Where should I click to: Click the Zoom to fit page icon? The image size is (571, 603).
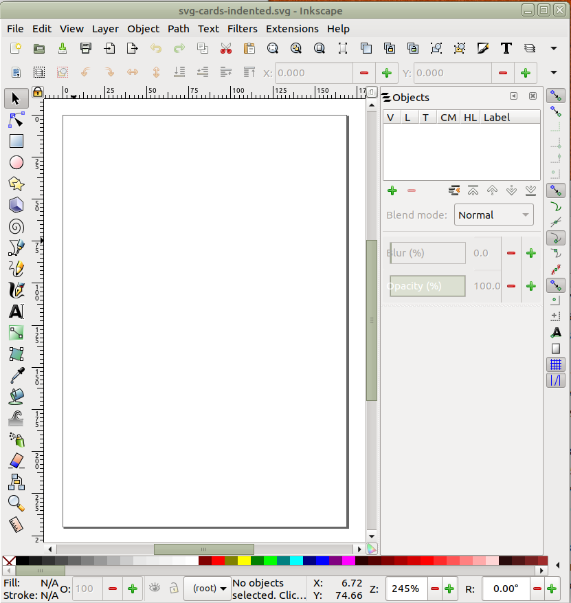pos(320,48)
